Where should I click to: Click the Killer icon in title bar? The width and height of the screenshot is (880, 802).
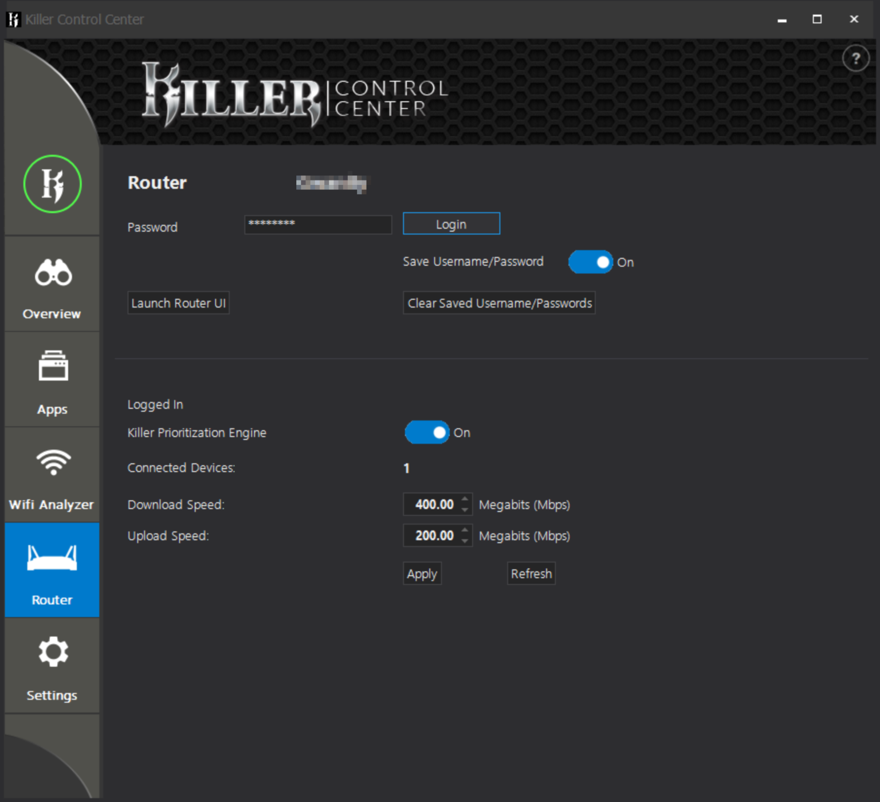13,19
